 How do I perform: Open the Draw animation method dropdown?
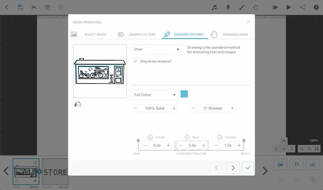pos(156,49)
